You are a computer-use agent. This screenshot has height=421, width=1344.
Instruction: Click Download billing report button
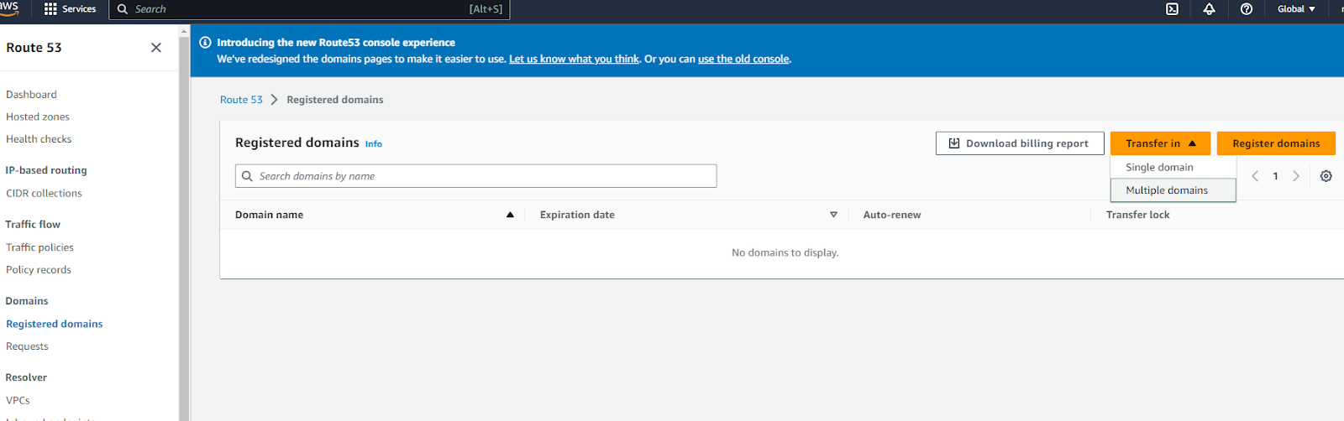pyautogui.click(x=1020, y=143)
